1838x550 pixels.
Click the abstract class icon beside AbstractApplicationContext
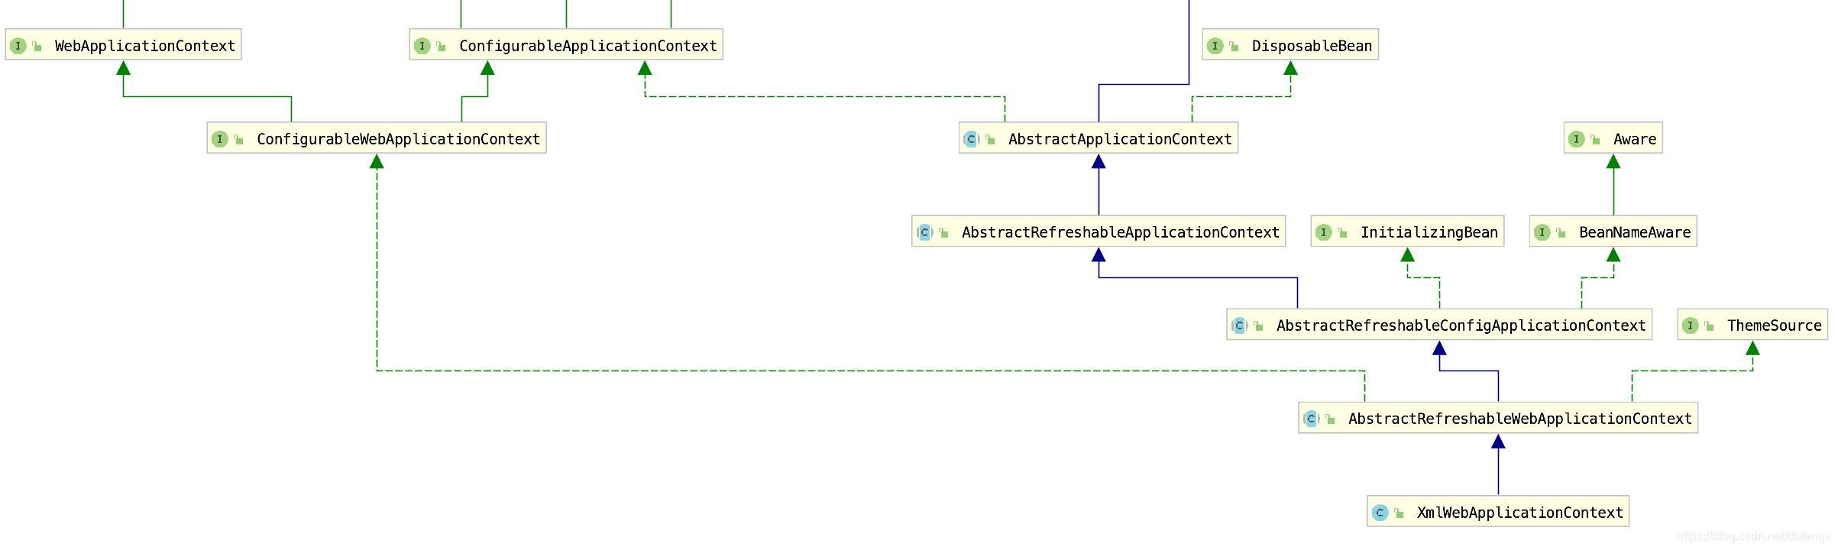pyautogui.click(x=972, y=139)
